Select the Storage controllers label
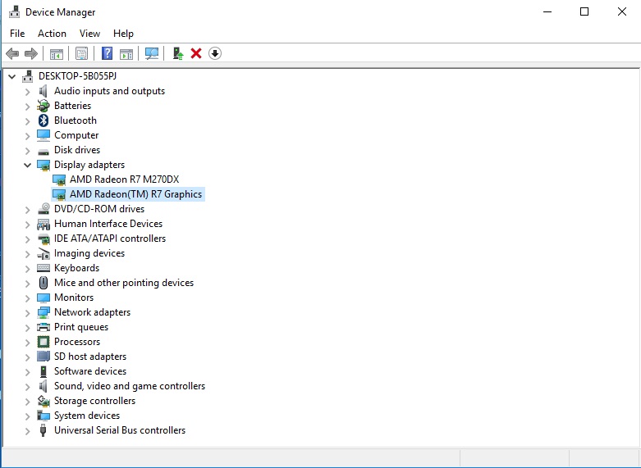Image resolution: width=641 pixels, height=468 pixels. (x=94, y=401)
